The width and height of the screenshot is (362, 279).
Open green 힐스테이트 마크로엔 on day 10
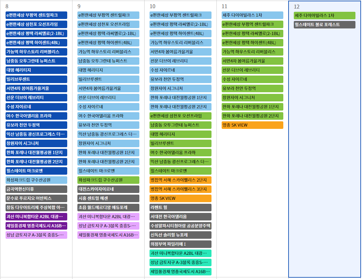[180, 171]
